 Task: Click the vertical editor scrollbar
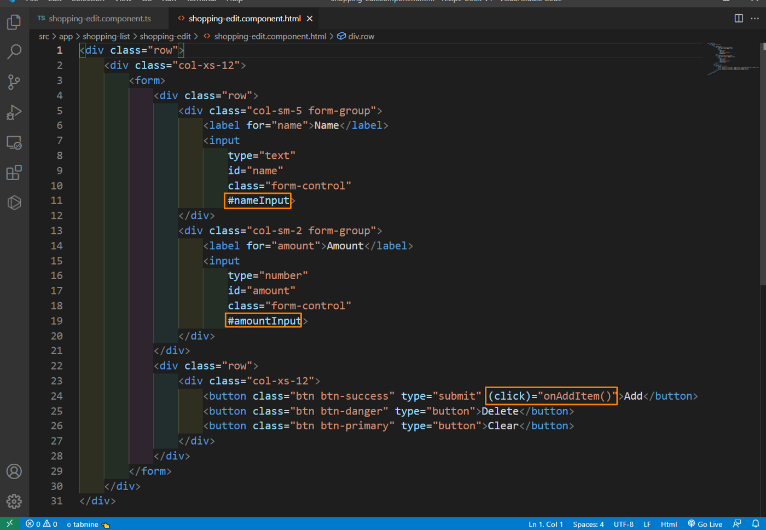click(x=763, y=164)
